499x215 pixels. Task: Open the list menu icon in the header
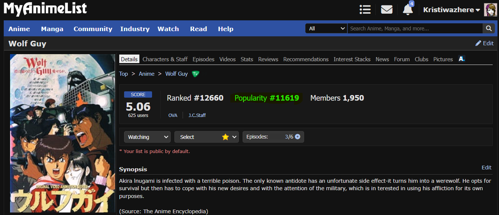click(365, 9)
